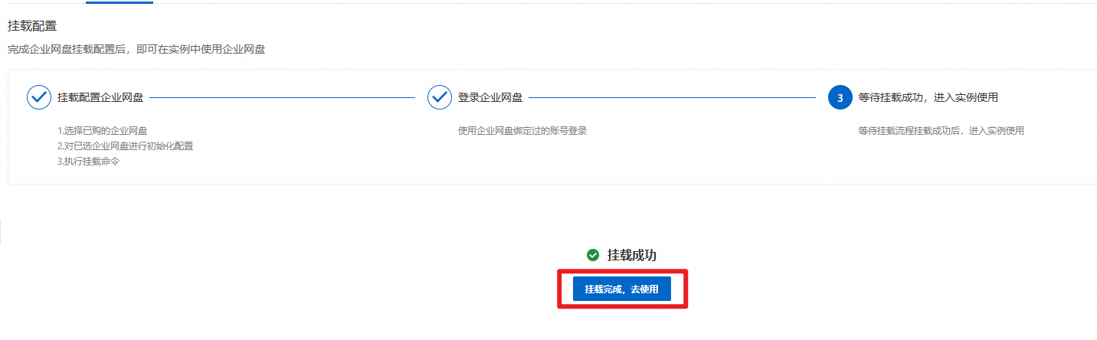This screenshot has width=1097, height=340.
Task: Click the active blue tab indicator at top
Action: click(120, 2)
